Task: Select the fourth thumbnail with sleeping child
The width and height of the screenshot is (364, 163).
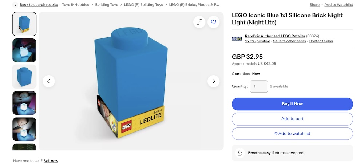Action: (24, 103)
